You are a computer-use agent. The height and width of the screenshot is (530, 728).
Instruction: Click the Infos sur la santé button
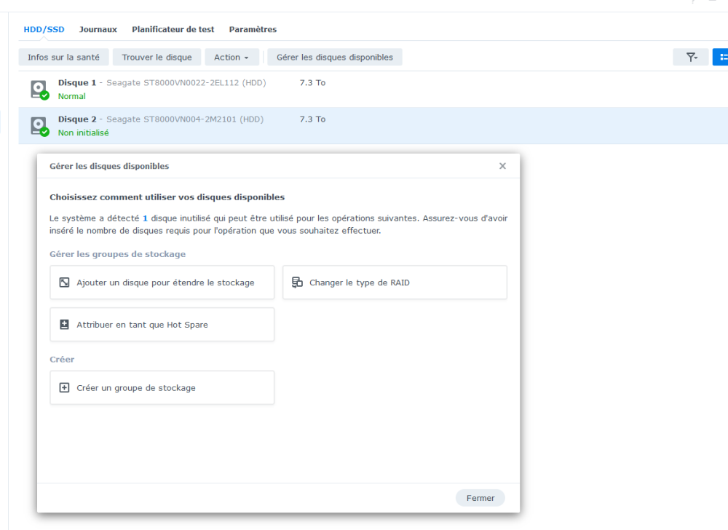point(64,58)
